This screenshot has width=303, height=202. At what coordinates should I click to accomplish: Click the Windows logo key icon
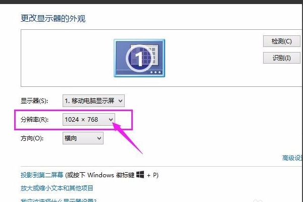click(x=140, y=175)
